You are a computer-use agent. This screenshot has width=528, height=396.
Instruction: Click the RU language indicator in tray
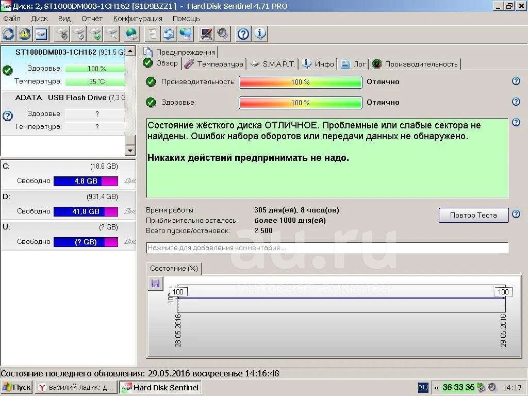(x=423, y=388)
